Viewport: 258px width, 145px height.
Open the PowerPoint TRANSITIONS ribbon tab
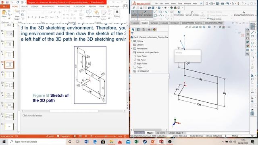48,6
